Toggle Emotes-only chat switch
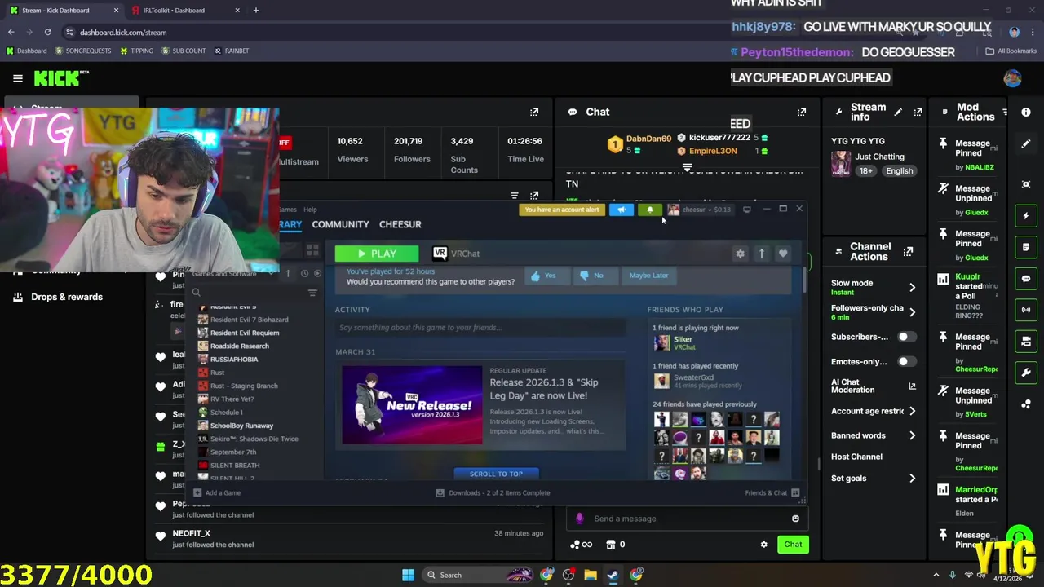1044x587 pixels. tap(905, 361)
